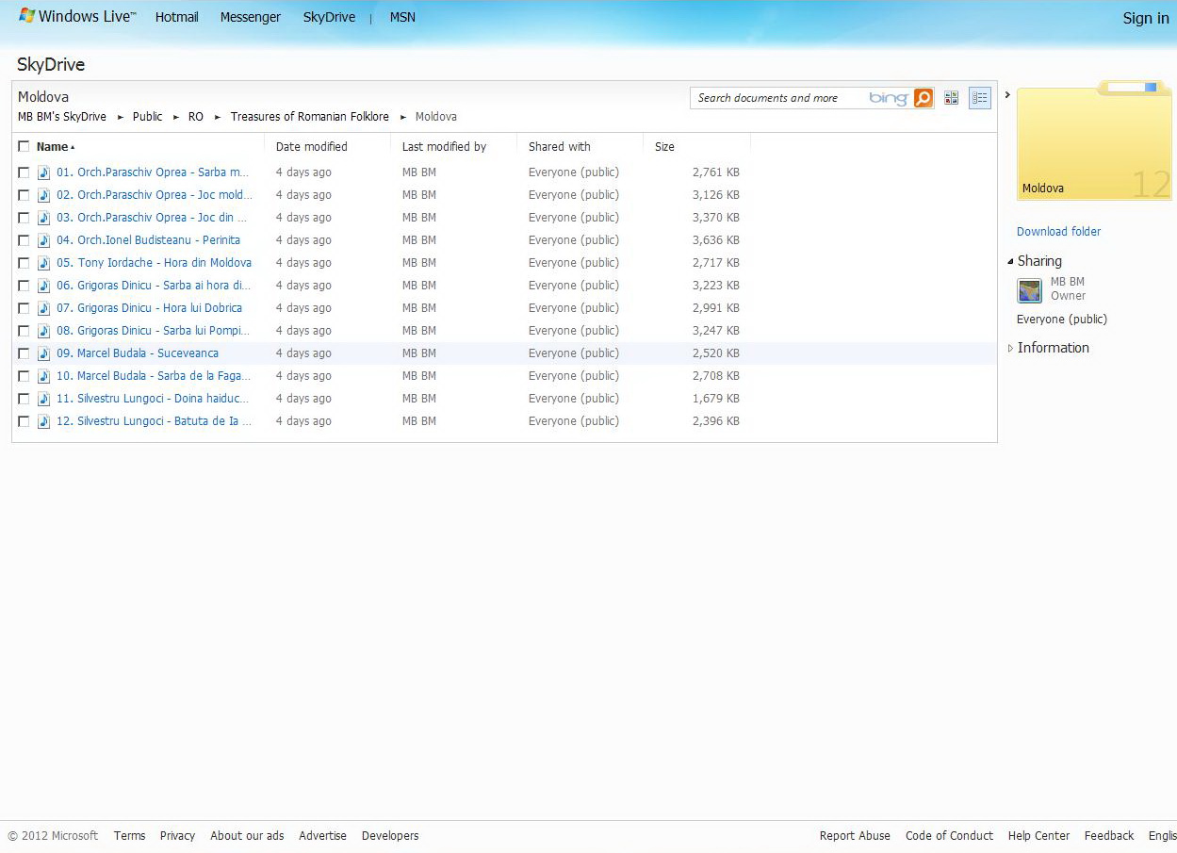Click SkyDrive page heading
The width and height of the screenshot is (1177, 853).
point(51,65)
